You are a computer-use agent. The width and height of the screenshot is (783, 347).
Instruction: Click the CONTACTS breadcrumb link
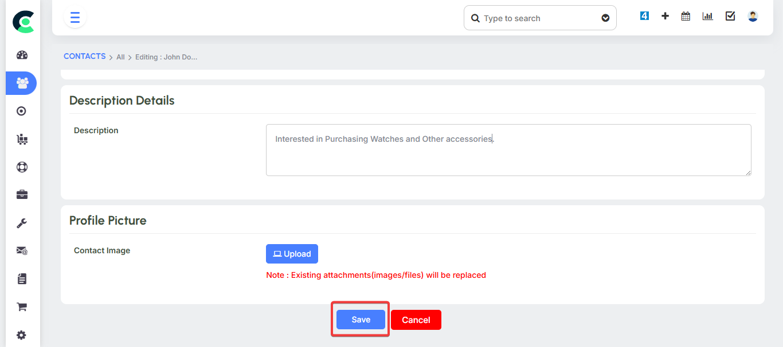(x=84, y=57)
